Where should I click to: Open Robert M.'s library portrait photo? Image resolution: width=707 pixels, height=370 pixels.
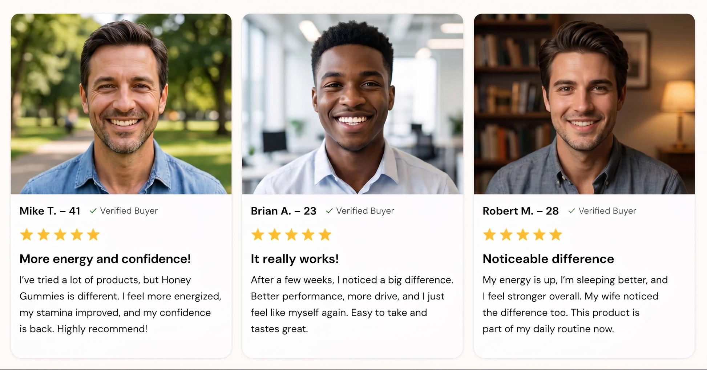point(584,104)
